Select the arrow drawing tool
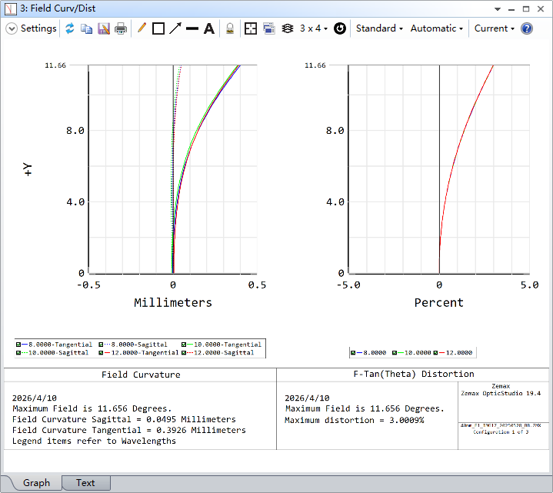Screen dimensions: 553x493 175,28
